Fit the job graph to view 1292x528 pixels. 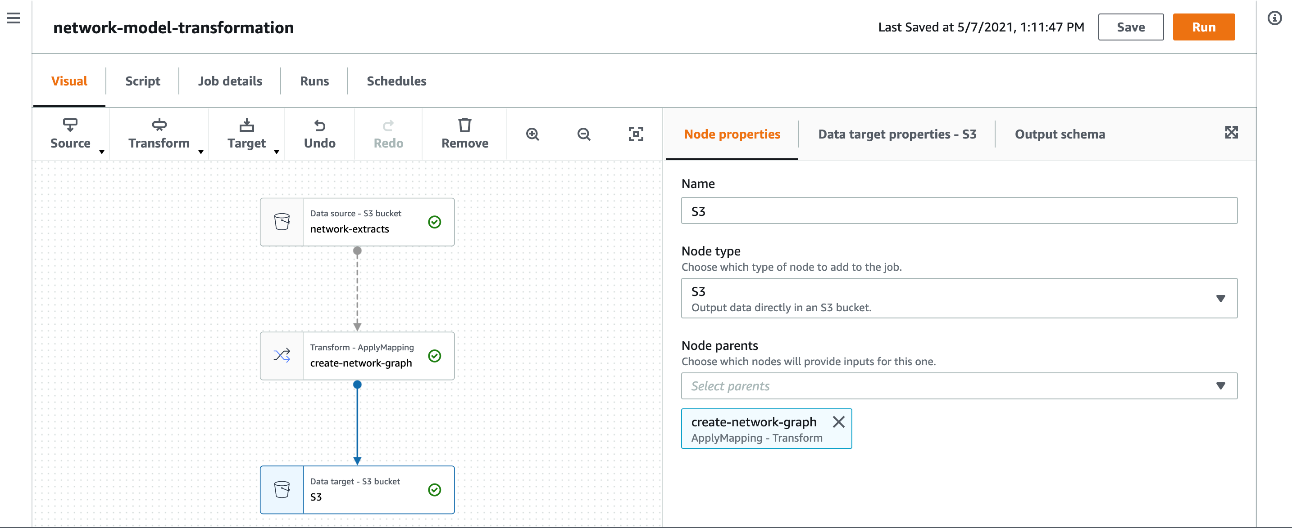(636, 134)
